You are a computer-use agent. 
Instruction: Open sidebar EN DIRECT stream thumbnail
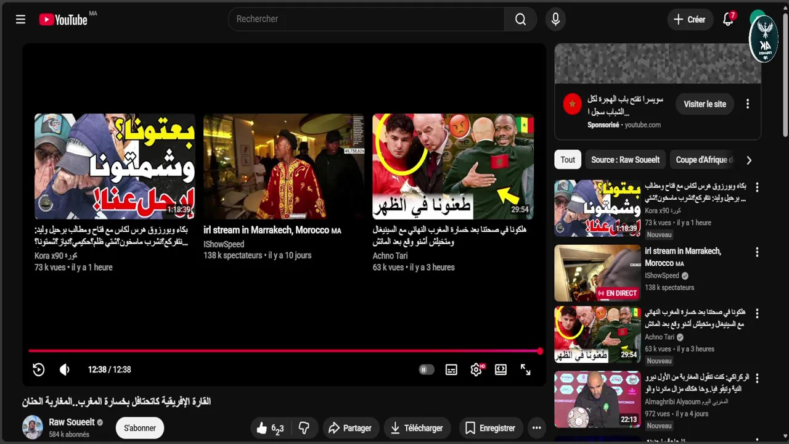click(597, 273)
